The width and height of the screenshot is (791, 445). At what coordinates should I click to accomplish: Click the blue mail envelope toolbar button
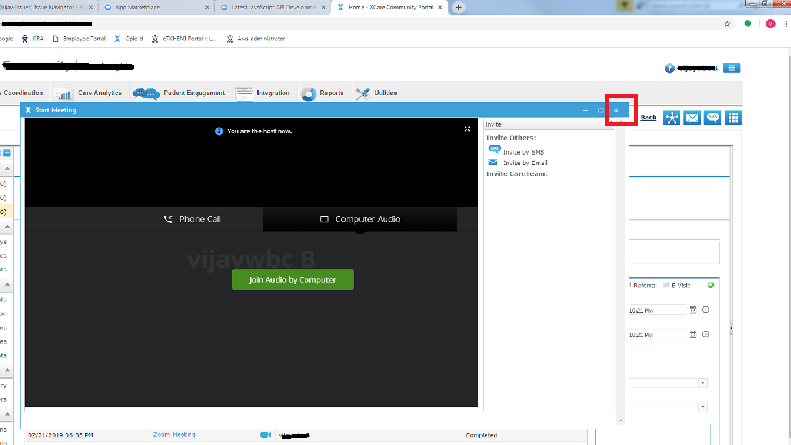click(692, 118)
